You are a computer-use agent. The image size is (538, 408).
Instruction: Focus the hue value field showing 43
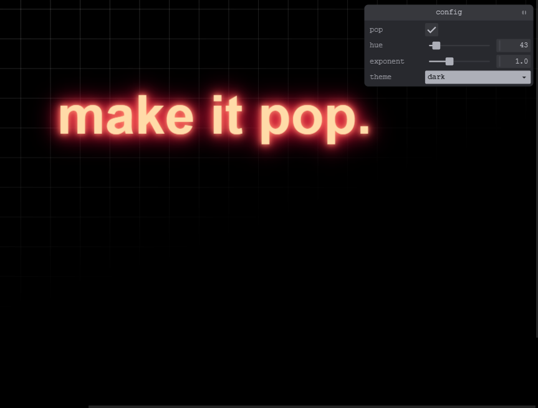pos(516,45)
